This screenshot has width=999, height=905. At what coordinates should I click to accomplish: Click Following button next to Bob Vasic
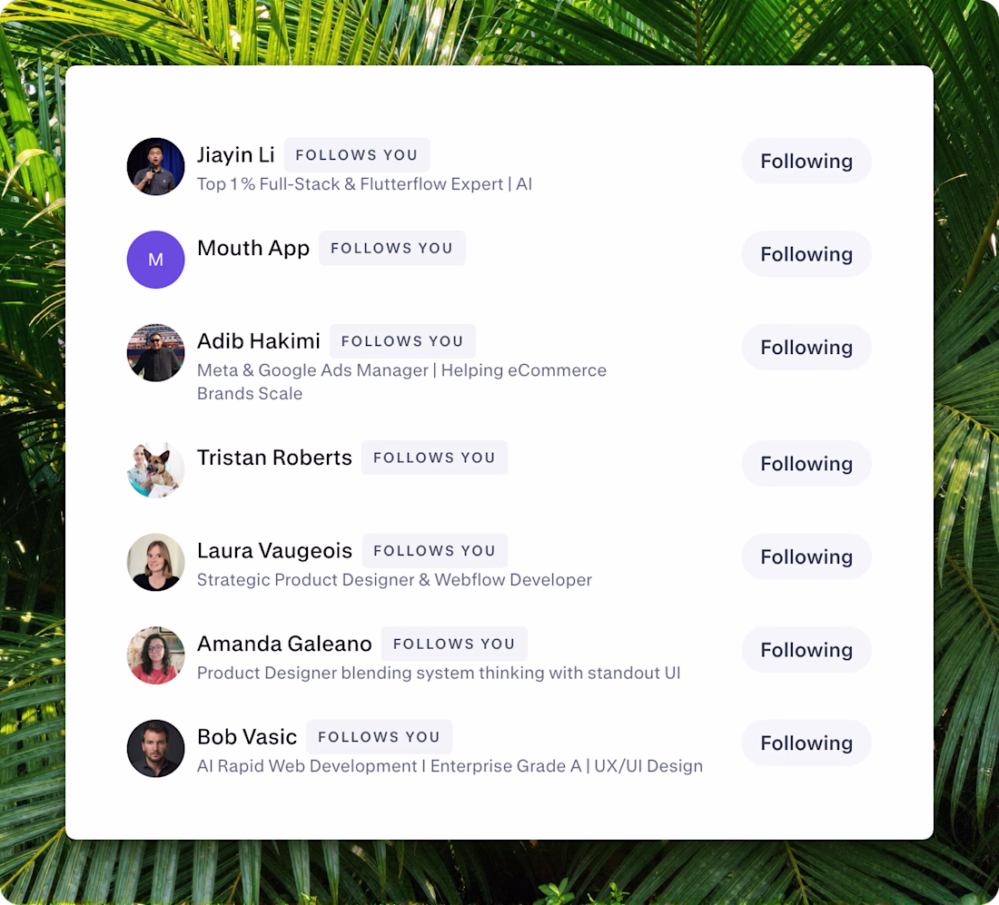806,743
